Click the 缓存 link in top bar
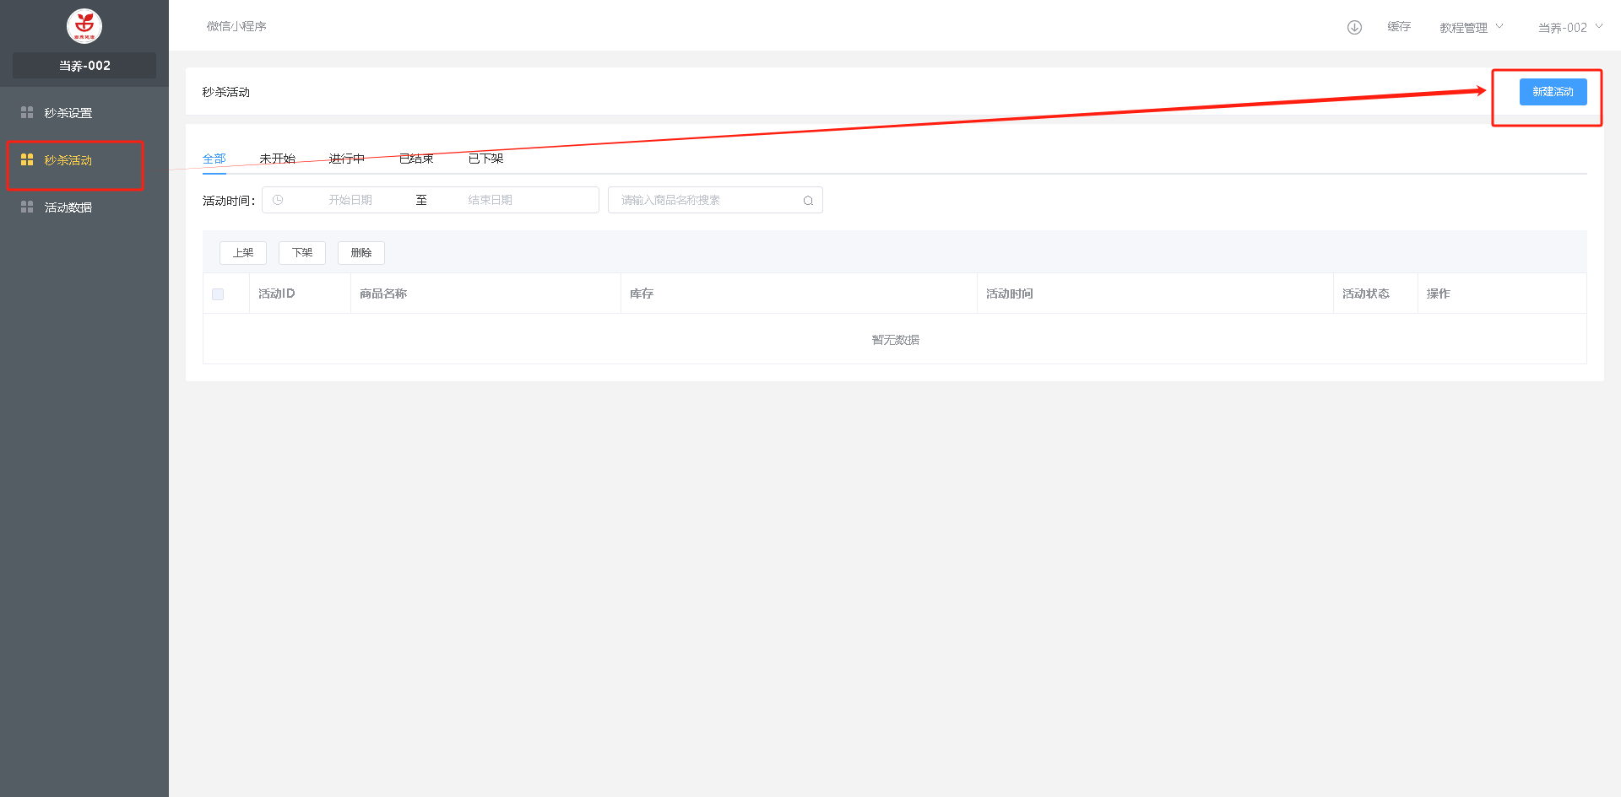This screenshot has height=797, width=1621. [x=1398, y=27]
